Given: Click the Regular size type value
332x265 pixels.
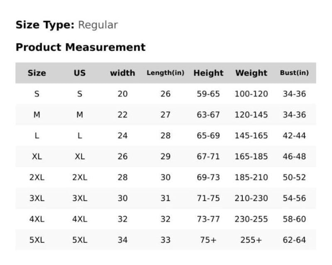Looking at the screenshot, I should point(98,25).
